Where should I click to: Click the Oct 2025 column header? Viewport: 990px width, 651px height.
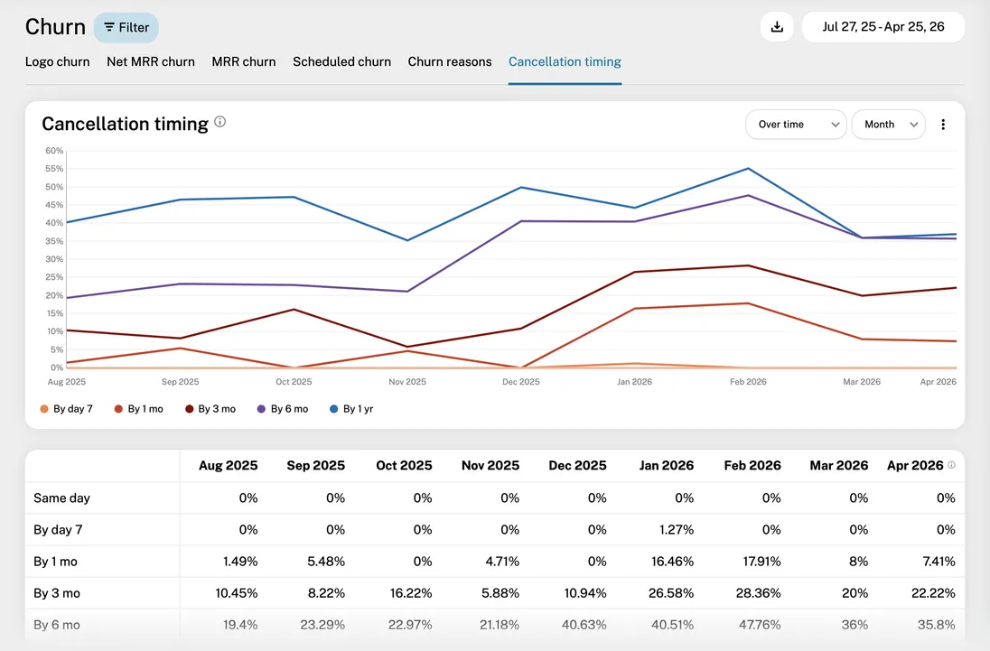tap(404, 466)
